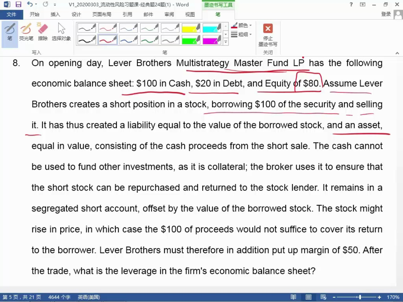Select the Highlighter (荧光笔) tool
This screenshot has width=403, height=302.
(26, 32)
